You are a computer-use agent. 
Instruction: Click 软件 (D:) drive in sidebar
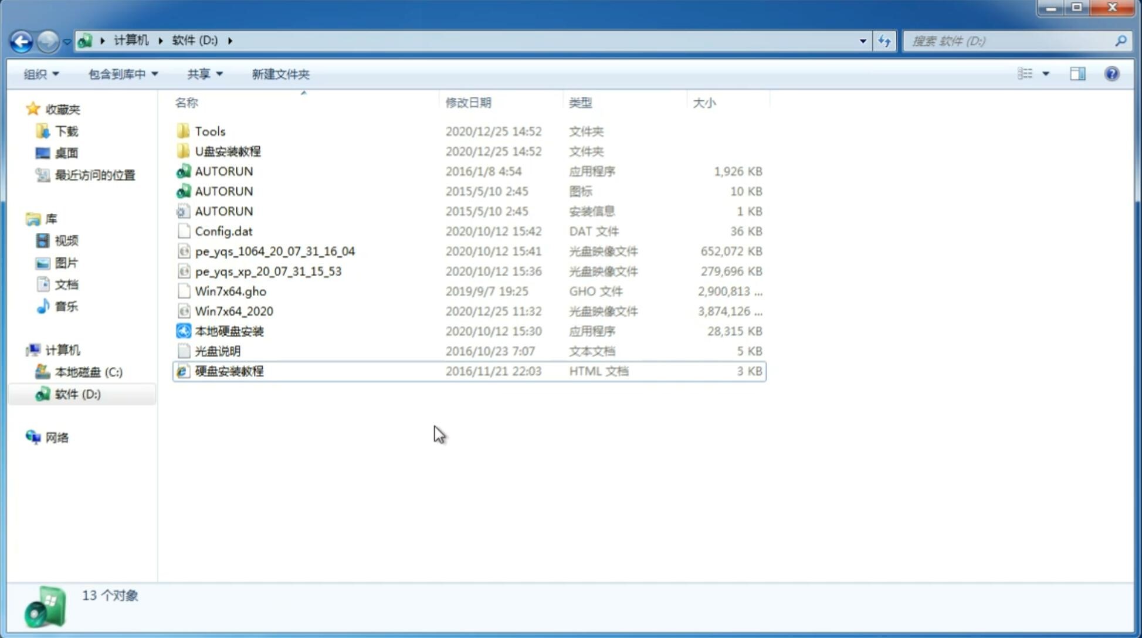76,393
